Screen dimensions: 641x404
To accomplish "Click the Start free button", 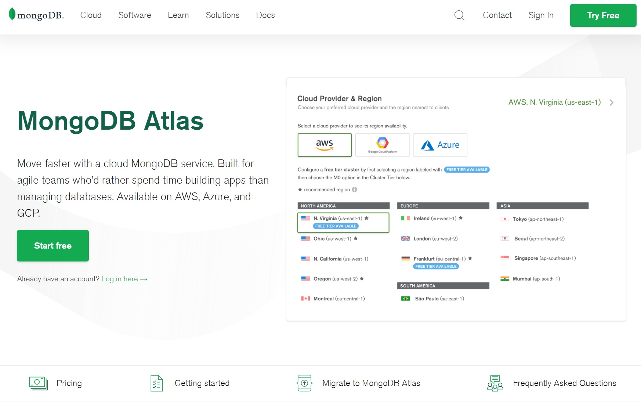I will coord(53,246).
